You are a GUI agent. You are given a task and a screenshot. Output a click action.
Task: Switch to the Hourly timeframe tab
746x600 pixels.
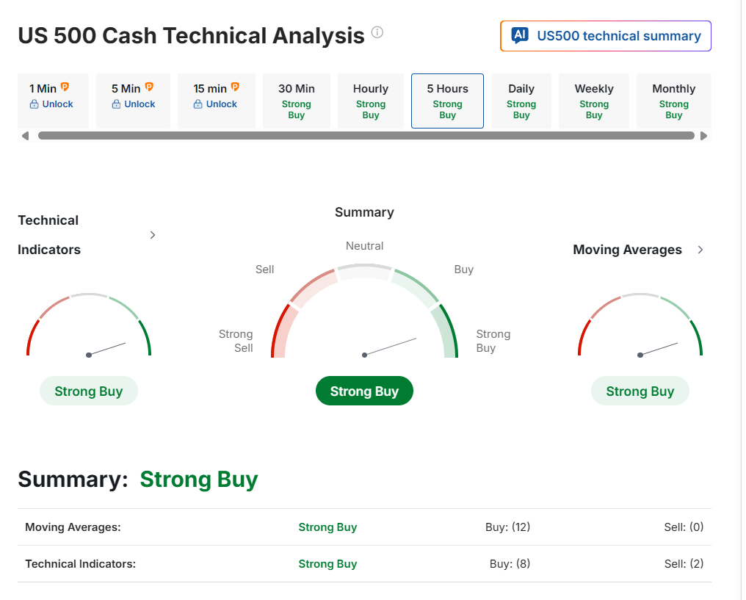click(371, 101)
